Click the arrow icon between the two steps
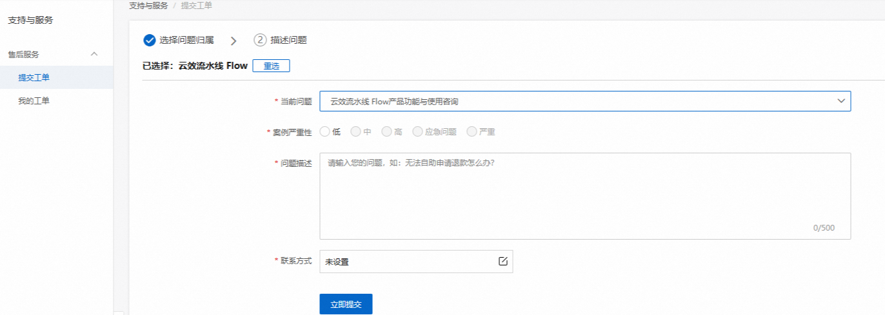 pyautogui.click(x=234, y=41)
